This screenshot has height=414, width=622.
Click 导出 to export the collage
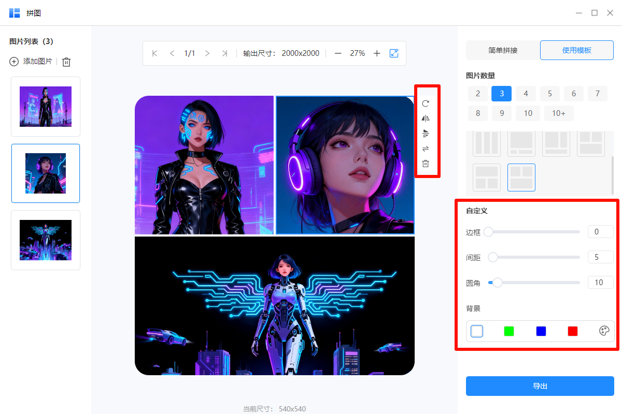point(540,386)
